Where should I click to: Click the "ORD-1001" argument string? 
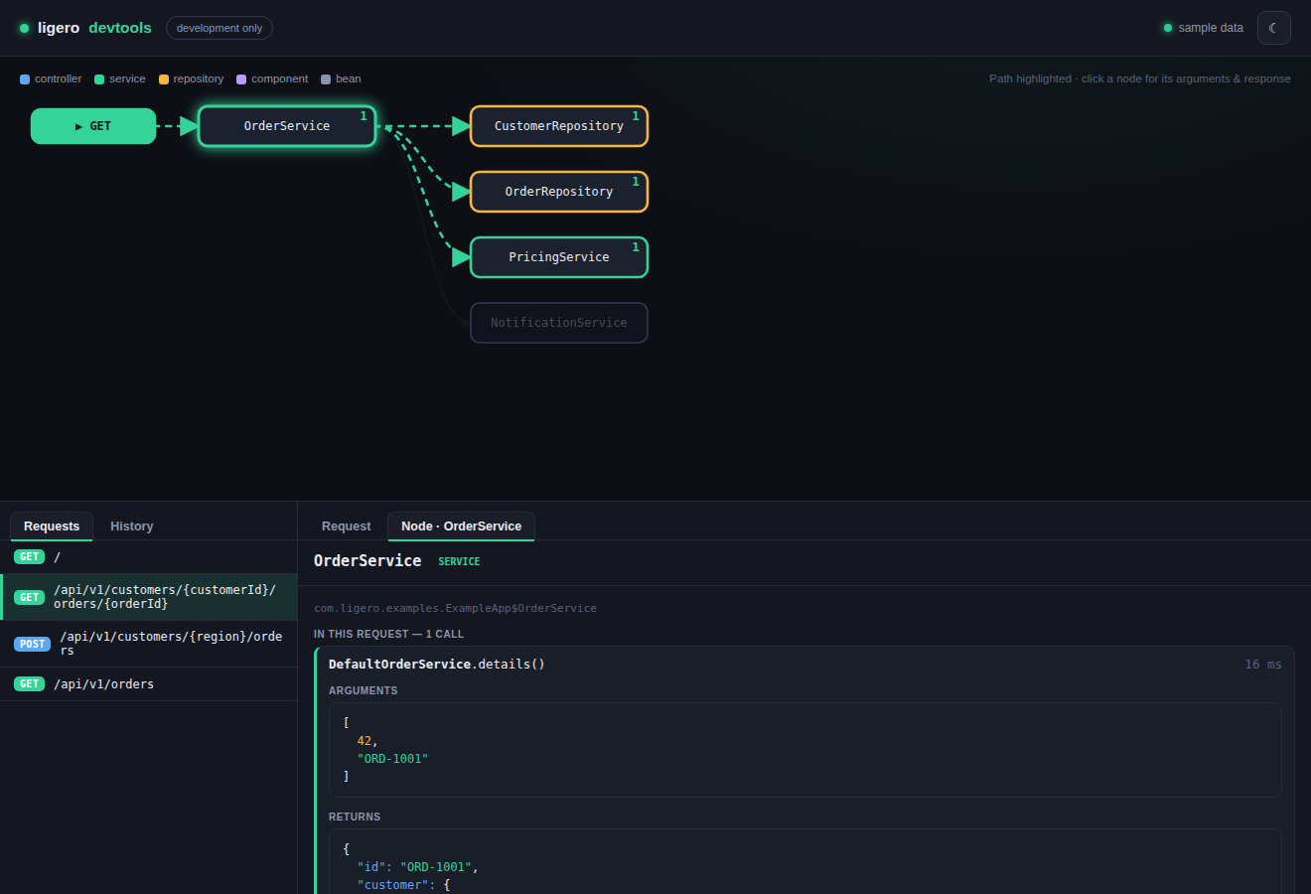(392, 759)
